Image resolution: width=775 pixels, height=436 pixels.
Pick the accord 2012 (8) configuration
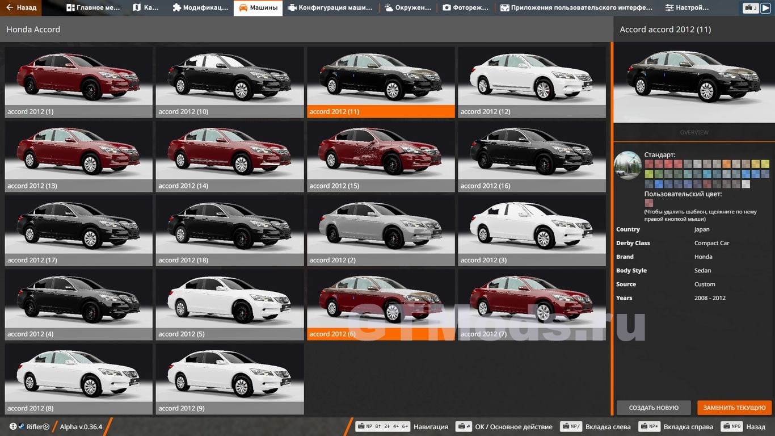79,379
